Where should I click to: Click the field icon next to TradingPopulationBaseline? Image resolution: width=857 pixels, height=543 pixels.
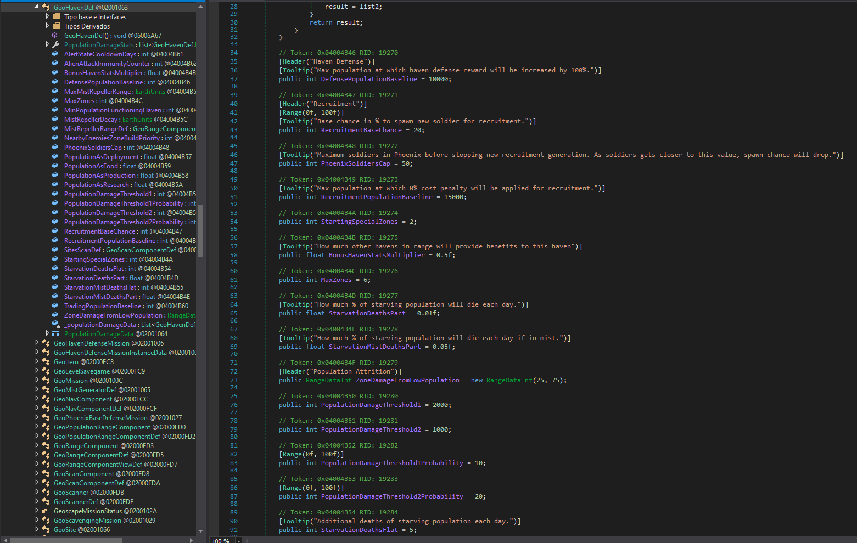tap(55, 306)
